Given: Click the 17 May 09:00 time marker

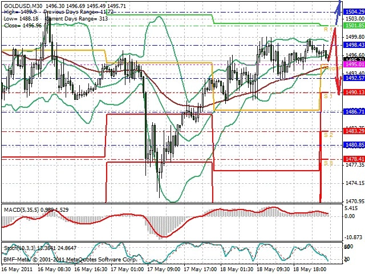Looking at the screenshot, I should 164,269.
